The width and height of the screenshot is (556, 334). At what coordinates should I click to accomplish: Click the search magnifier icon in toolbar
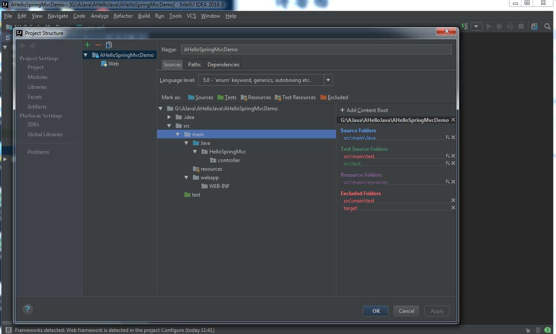pyautogui.click(x=547, y=26)
